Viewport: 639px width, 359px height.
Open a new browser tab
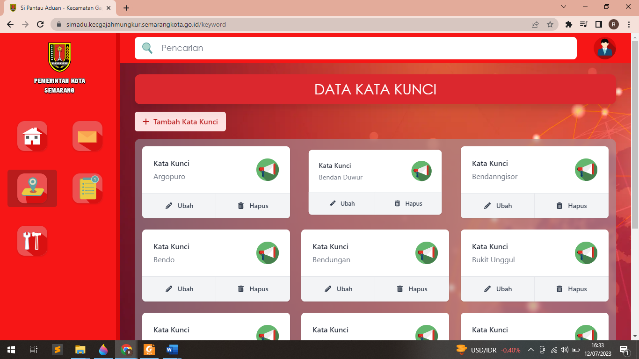(126, 8)
